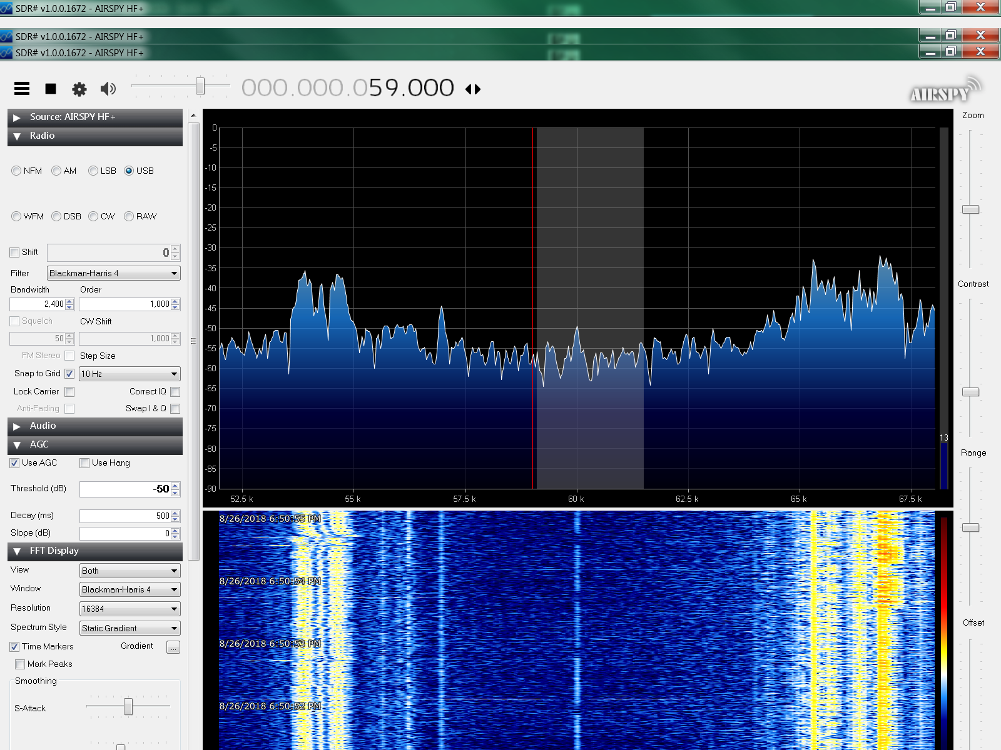Open the Spectrum Style dropdown
This screenshot has height=750, width=1001.
click(x=130, y=628)
